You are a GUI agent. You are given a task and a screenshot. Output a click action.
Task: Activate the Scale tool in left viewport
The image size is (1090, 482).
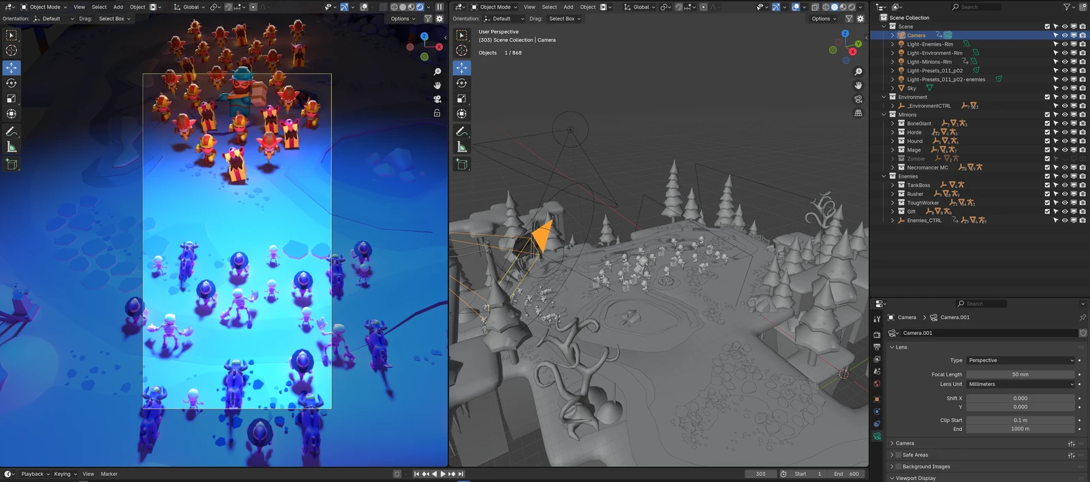(12, 99)
